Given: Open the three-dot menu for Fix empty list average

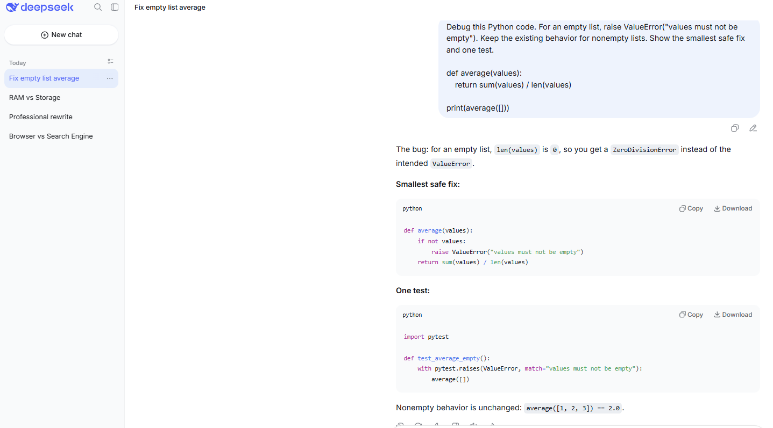Looking at the screenshot, I should click(x=110, y=78).
